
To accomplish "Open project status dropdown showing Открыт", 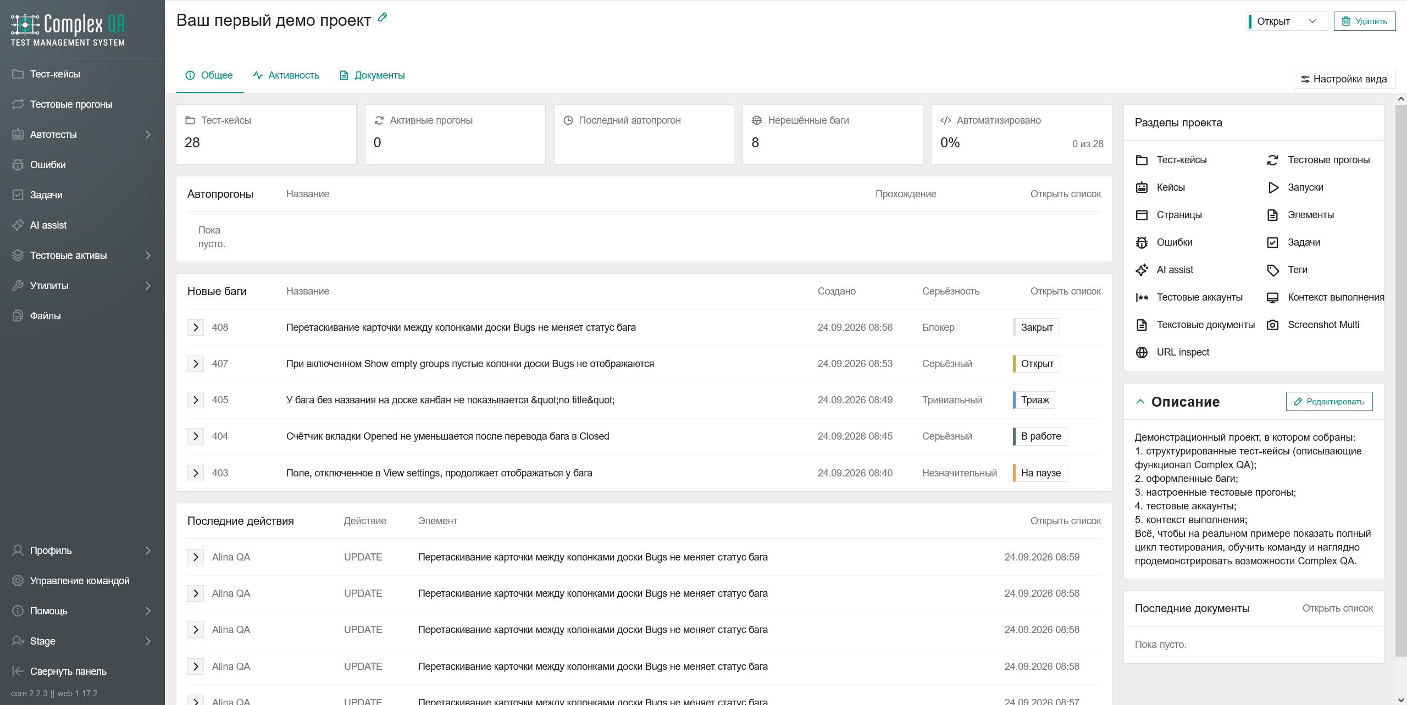I will pos(1287,21).
